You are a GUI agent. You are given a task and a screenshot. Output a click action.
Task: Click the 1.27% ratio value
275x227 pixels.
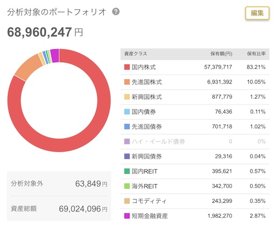point(258,97)
